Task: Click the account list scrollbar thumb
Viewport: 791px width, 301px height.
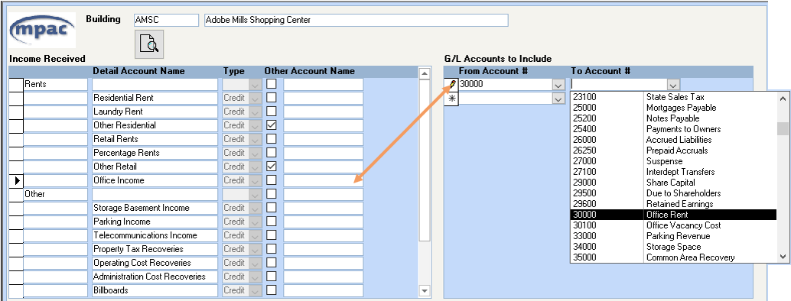Action: 783,128
